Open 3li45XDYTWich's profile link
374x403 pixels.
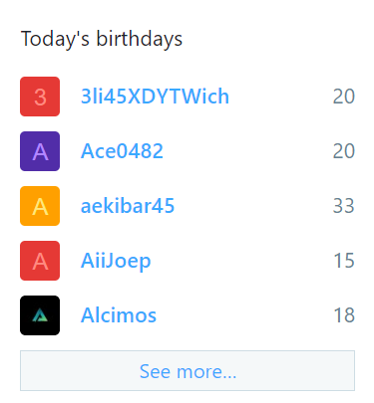155,97
